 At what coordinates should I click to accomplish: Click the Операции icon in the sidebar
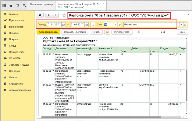point(5,71)
